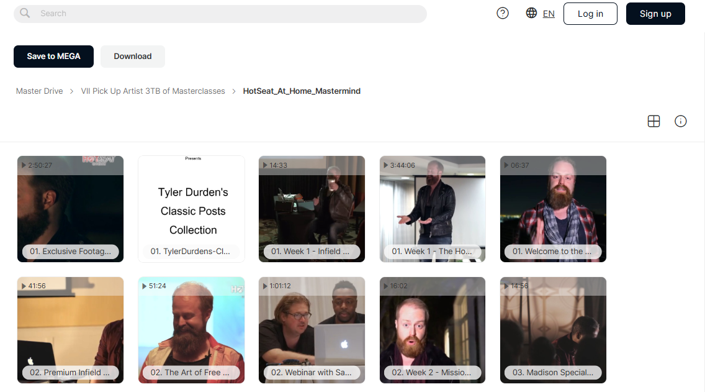Click the 16:02 duration play icon
Screen dimensions: 705x392
tap(386, 286)
